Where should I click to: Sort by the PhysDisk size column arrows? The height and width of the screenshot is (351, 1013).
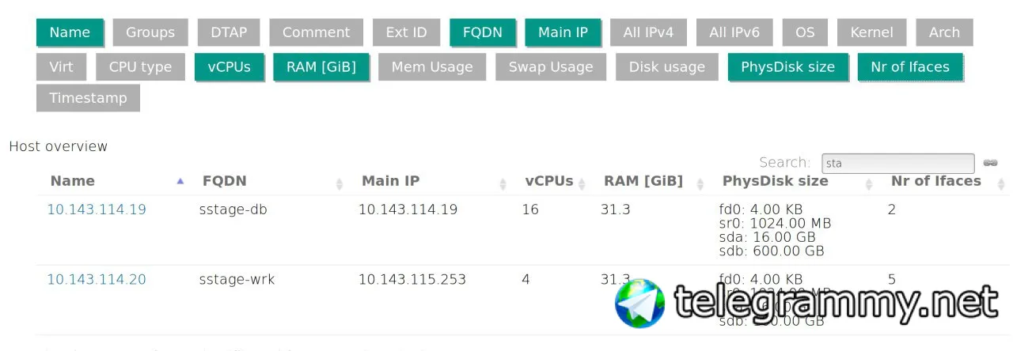tap(869, 183)
